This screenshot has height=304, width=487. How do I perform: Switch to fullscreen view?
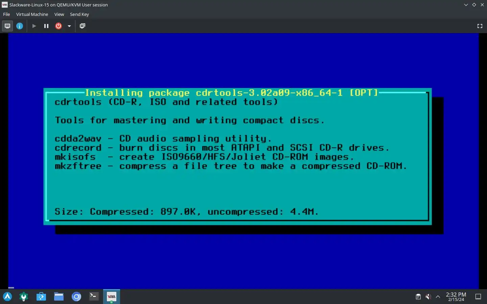pyautogui.click(x=480, y=26)
